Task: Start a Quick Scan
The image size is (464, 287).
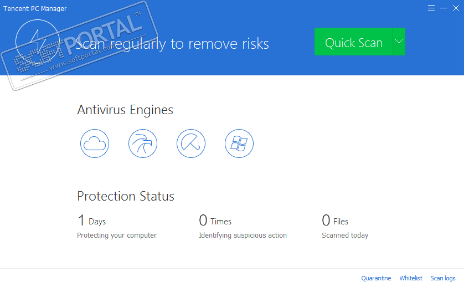Action: point(353,42)
